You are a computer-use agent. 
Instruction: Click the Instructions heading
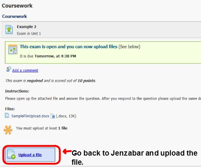pos(17,91)
